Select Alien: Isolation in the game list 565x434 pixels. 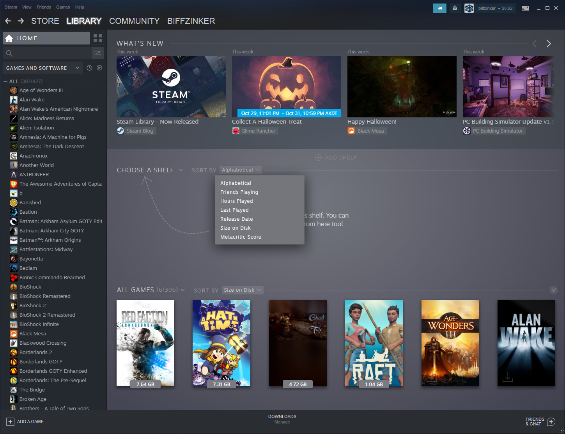[37, 128]
